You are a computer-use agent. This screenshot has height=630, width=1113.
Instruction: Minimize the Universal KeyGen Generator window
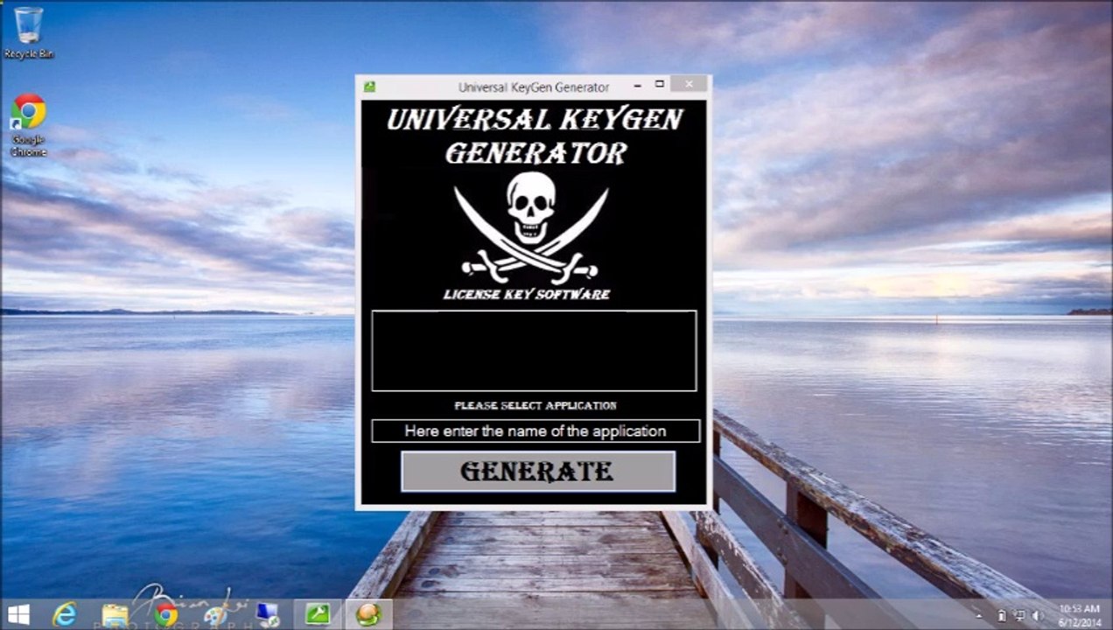click(637, 86)
